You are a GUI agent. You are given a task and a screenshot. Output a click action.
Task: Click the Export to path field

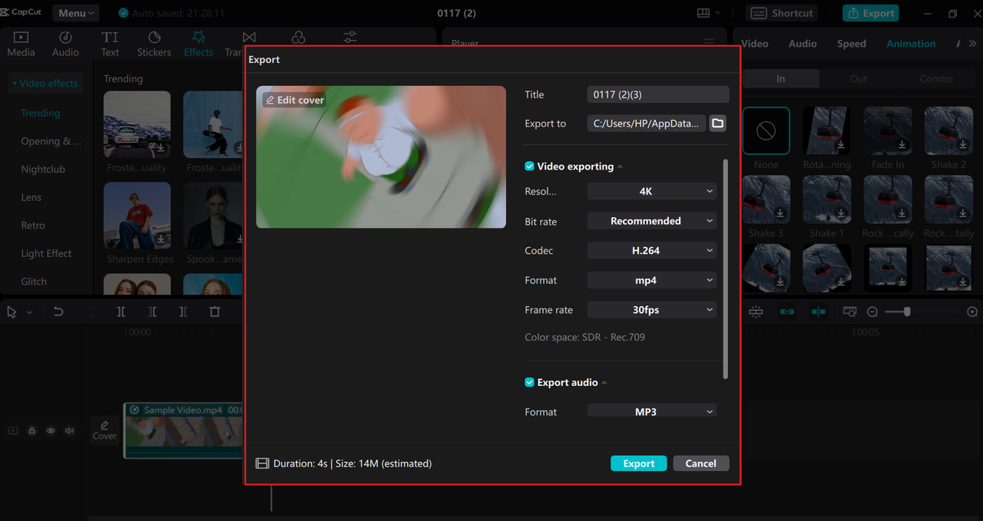coord(647,124)
